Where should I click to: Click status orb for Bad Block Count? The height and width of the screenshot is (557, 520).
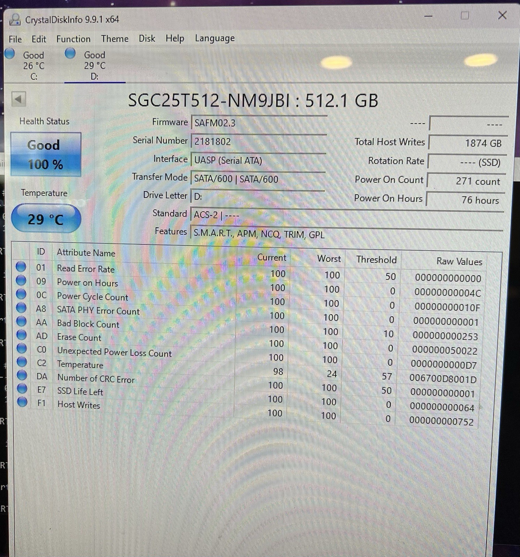[21, 321]
